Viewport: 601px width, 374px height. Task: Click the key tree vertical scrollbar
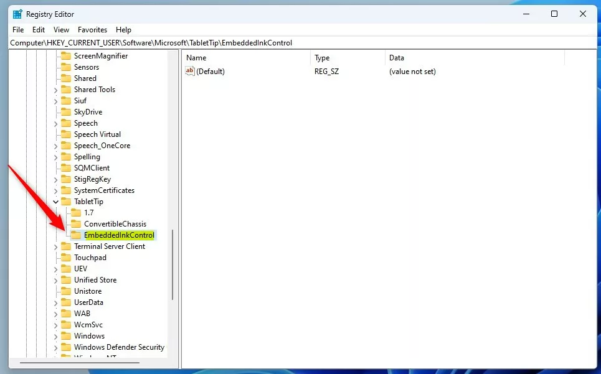(173, 264)
